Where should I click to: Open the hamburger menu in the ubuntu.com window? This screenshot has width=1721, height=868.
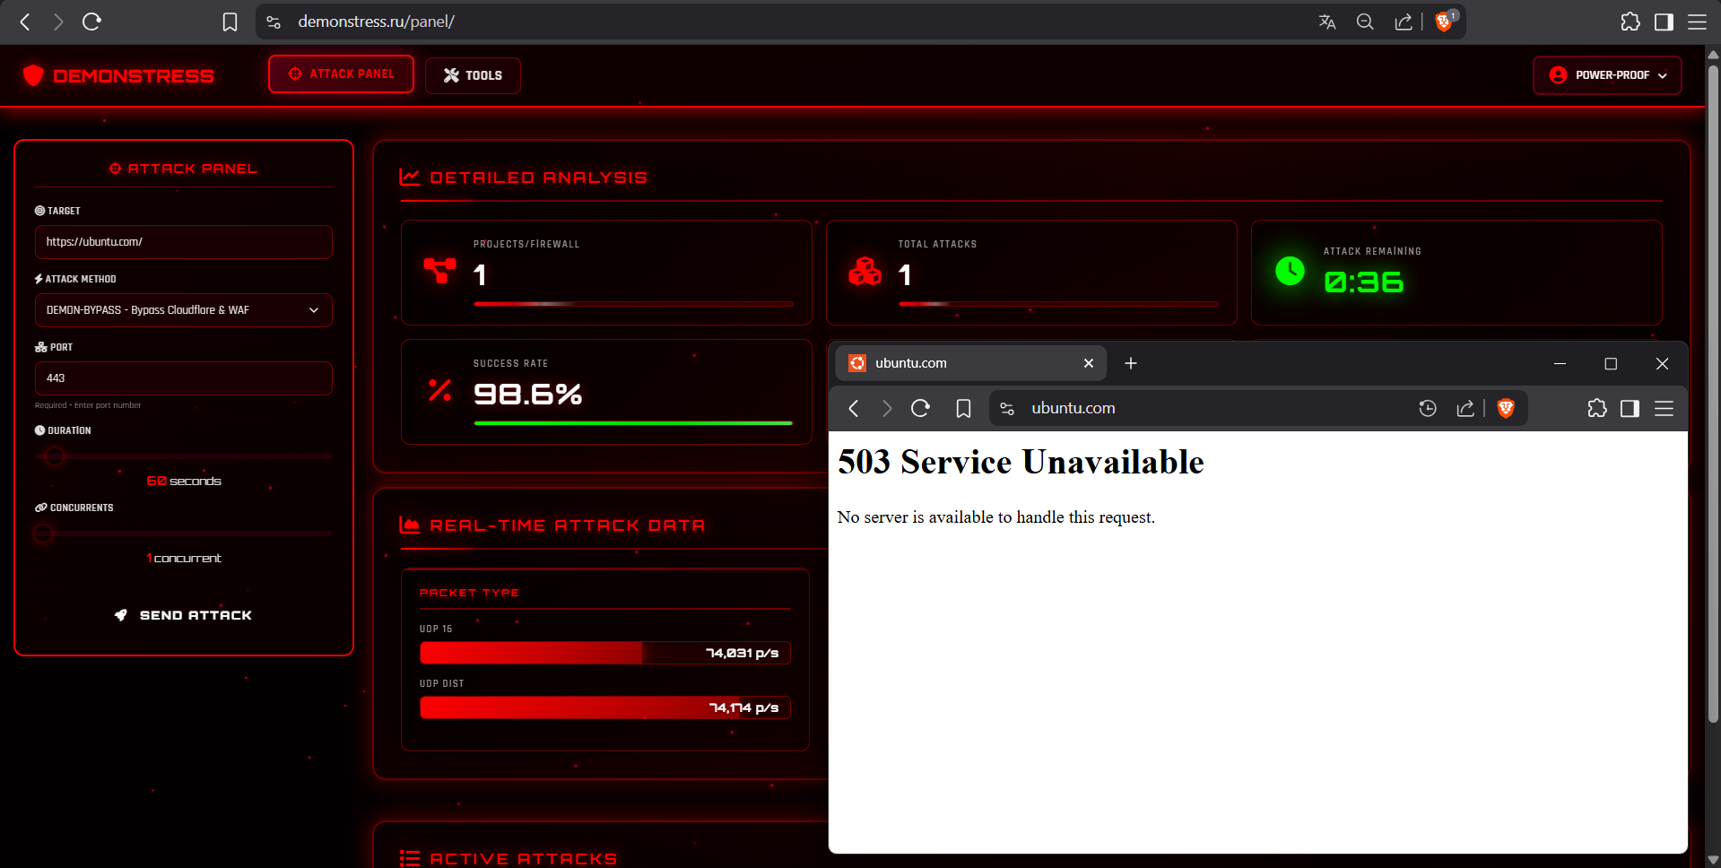(1664, 409)
